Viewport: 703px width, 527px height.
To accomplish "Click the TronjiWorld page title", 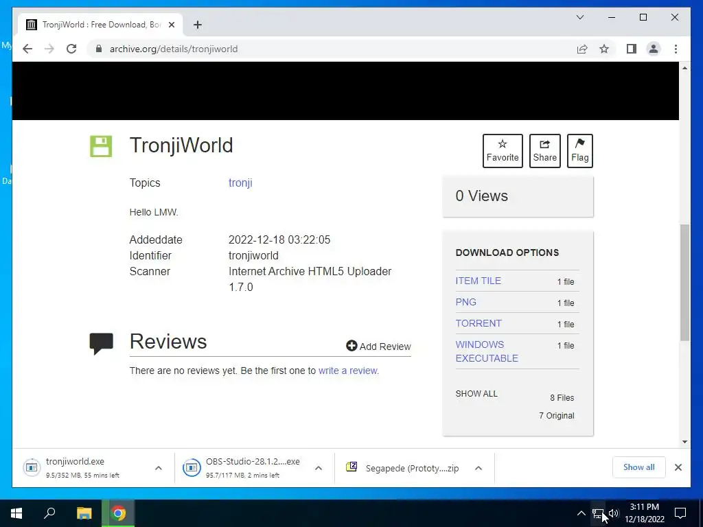I will tap(181, 145).
